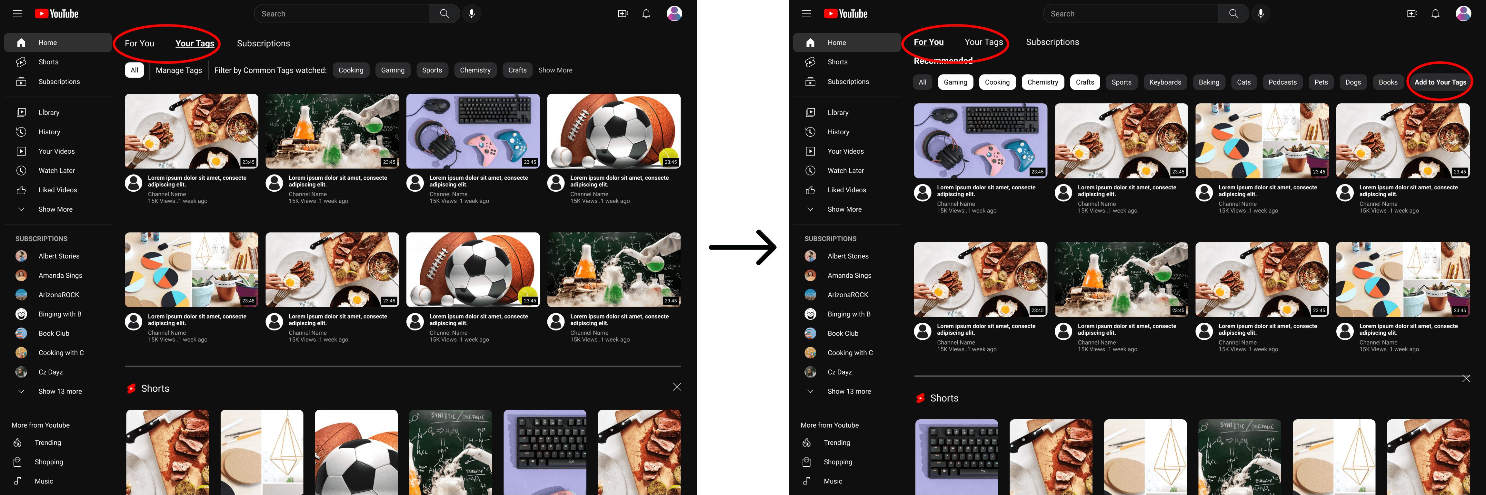This screenshot has height=495, width=1486.
Task: Close the Shorts shelf in left mockup
Action: [x=677, y=387]
